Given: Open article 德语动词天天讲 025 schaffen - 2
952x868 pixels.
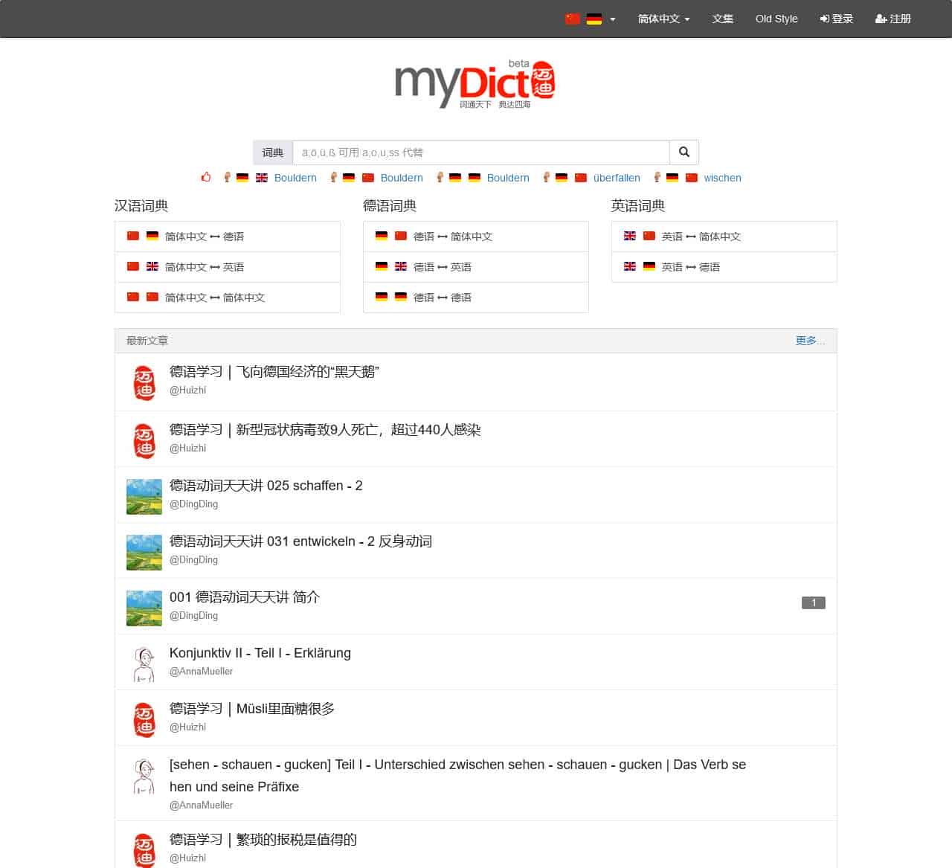Looking at the screenshot, I should 266,486.
